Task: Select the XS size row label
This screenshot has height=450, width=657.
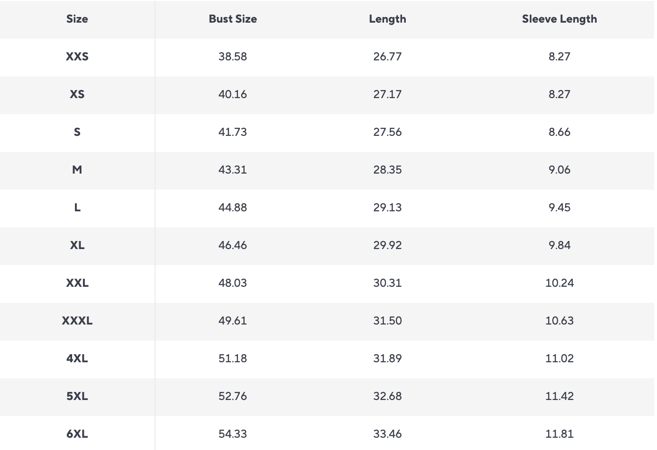Action: pyautogui.click(x=77, y=94)
